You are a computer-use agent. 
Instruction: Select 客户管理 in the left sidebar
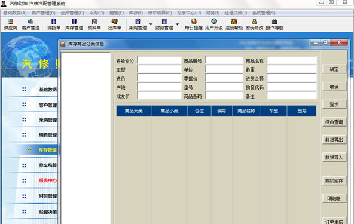(48, 105)
